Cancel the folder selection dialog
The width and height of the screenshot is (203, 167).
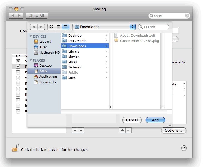pos(132,120)
